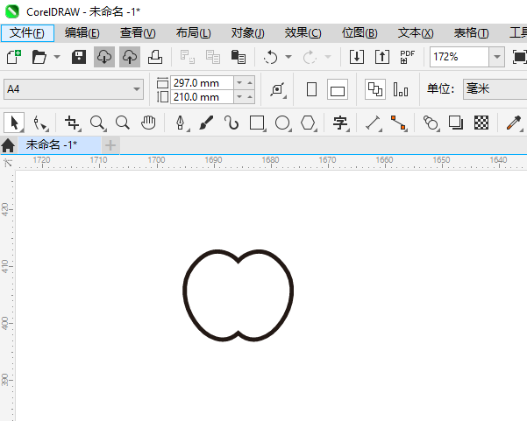Select the Blend effects tool
The image size is (527, 421).
pos(431,123)
